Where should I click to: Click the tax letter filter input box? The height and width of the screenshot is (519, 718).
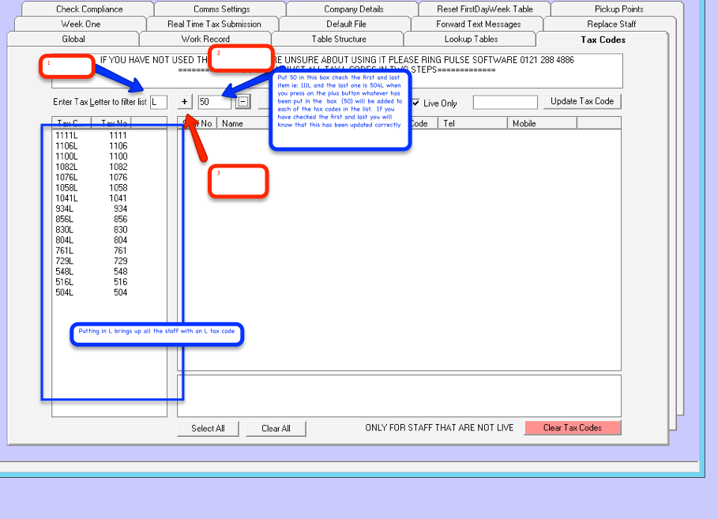pos(159,102)
